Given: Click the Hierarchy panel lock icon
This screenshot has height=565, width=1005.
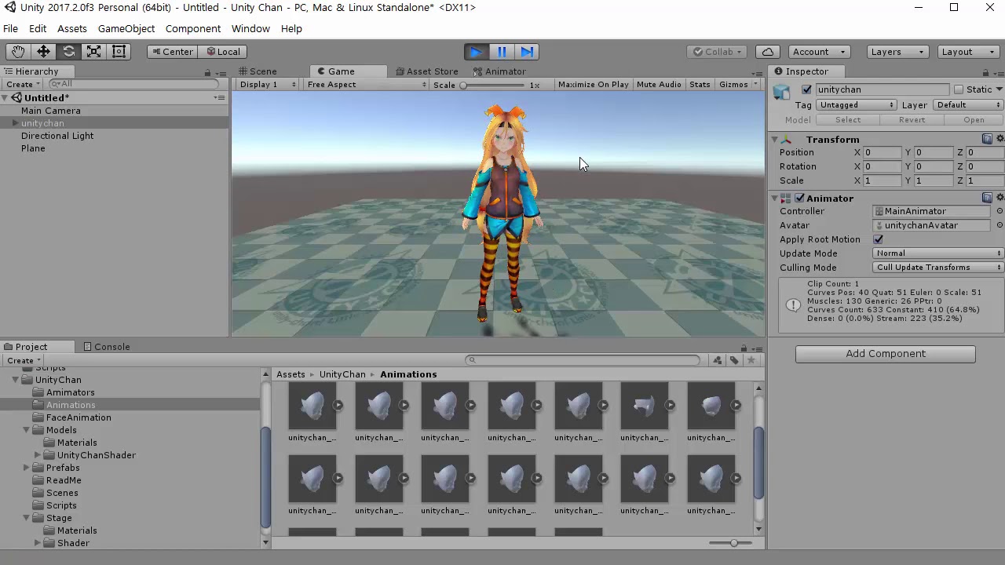Looking at the screenshot, I should click(208, 72).
